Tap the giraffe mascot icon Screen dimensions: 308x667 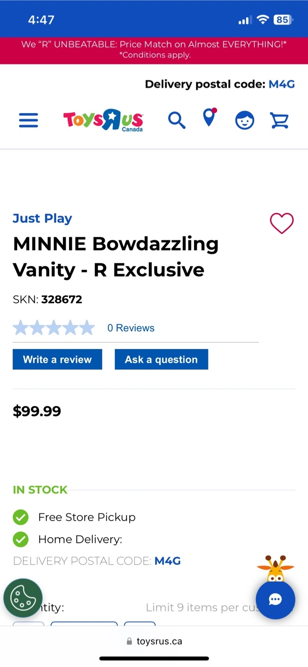pos(276,568)
